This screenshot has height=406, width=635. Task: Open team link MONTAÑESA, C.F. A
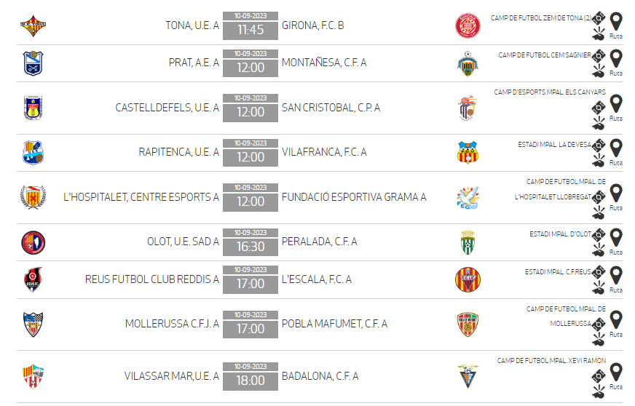(x=324, y=63)
